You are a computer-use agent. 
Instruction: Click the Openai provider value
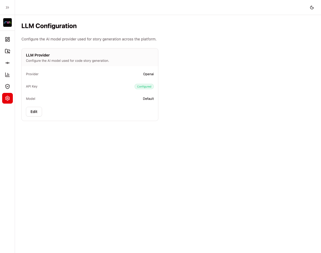[148, 74]
